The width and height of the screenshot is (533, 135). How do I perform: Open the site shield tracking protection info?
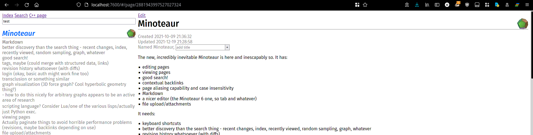coord(79,5)
